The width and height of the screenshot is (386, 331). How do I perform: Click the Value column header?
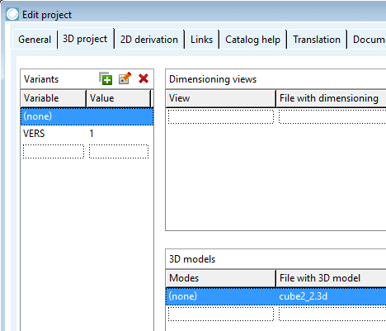click(119, 98)
